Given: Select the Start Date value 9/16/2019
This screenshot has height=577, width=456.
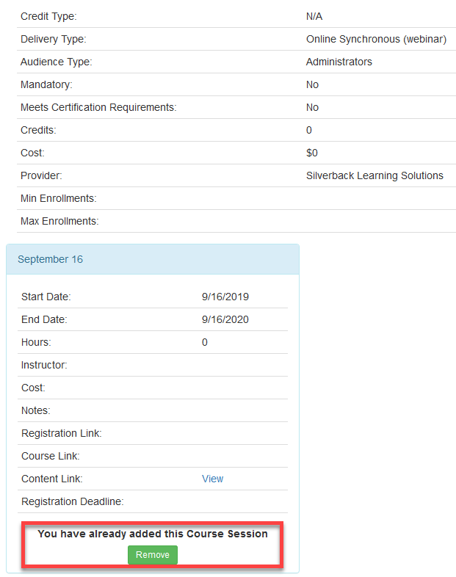Looking at the screenshot, I should pos(225,297).
